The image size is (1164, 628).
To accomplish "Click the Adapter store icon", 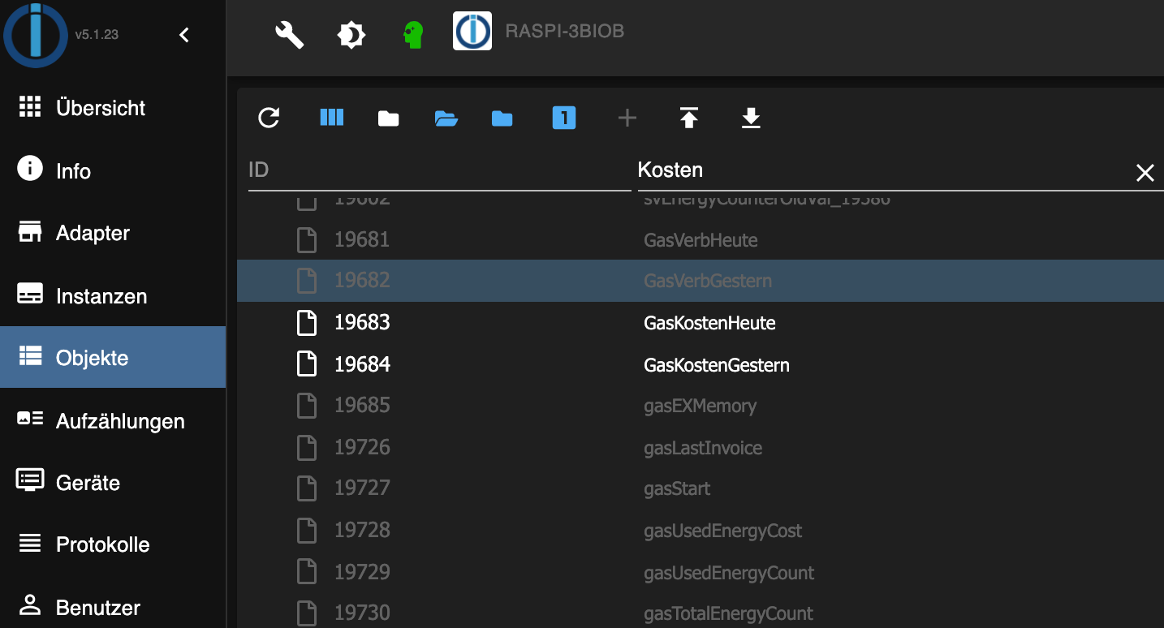I will (x=30, y=231).
